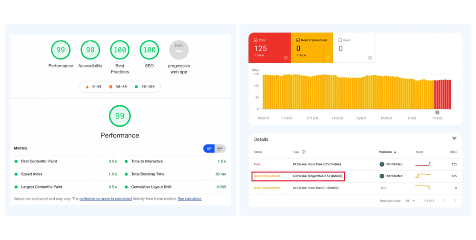Click the orange trend sparkline in LCP row
The image size is (476, 240).
pyautogui.click(x=423, y=176)
